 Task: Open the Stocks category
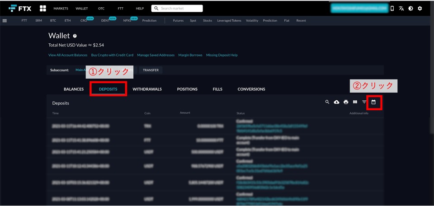[208, 20]
